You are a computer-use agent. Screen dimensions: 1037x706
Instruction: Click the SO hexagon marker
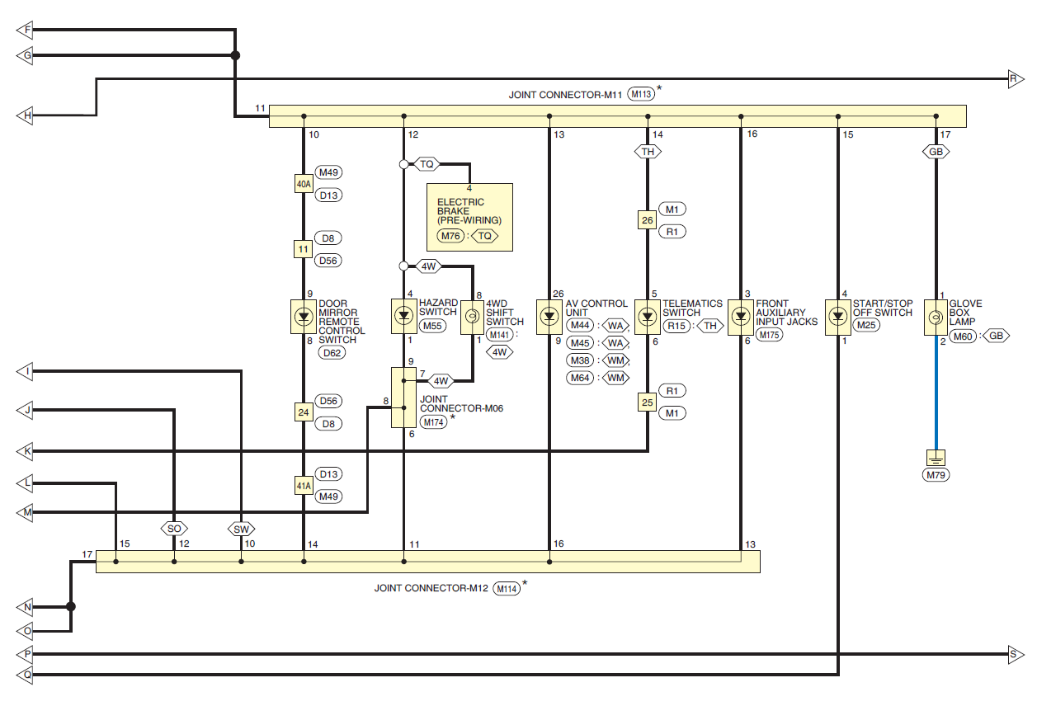174,528
